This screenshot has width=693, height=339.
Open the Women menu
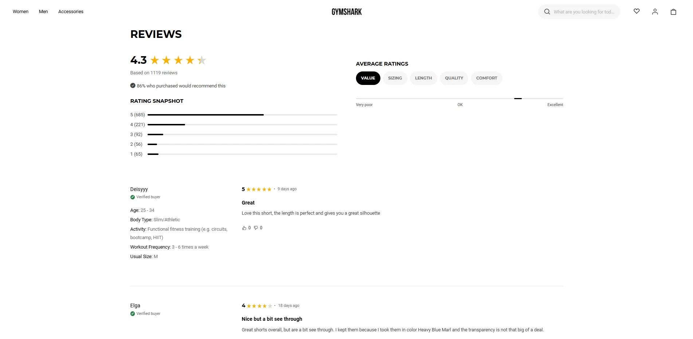tap(20, 12)
